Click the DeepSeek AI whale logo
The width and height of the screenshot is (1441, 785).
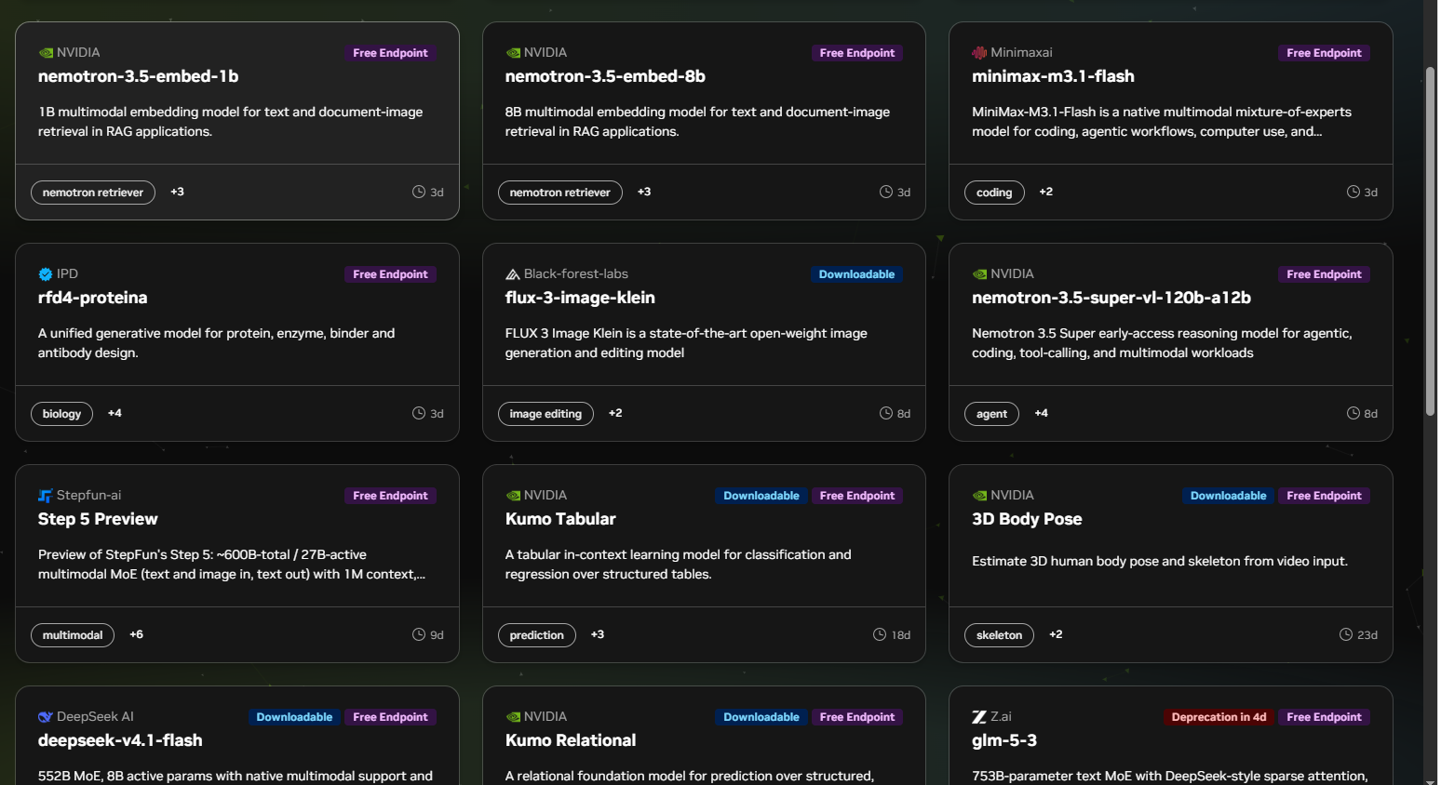coord(46,717)
